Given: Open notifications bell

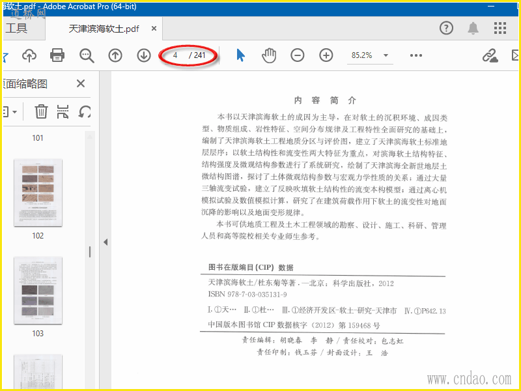Looking at the screenshot, I should (473, 28).
